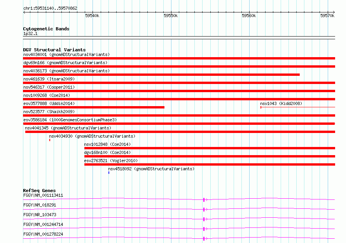Click the 59560k ruler label
The width and height of the screenshot is (346, 243).
coord(249,16)
